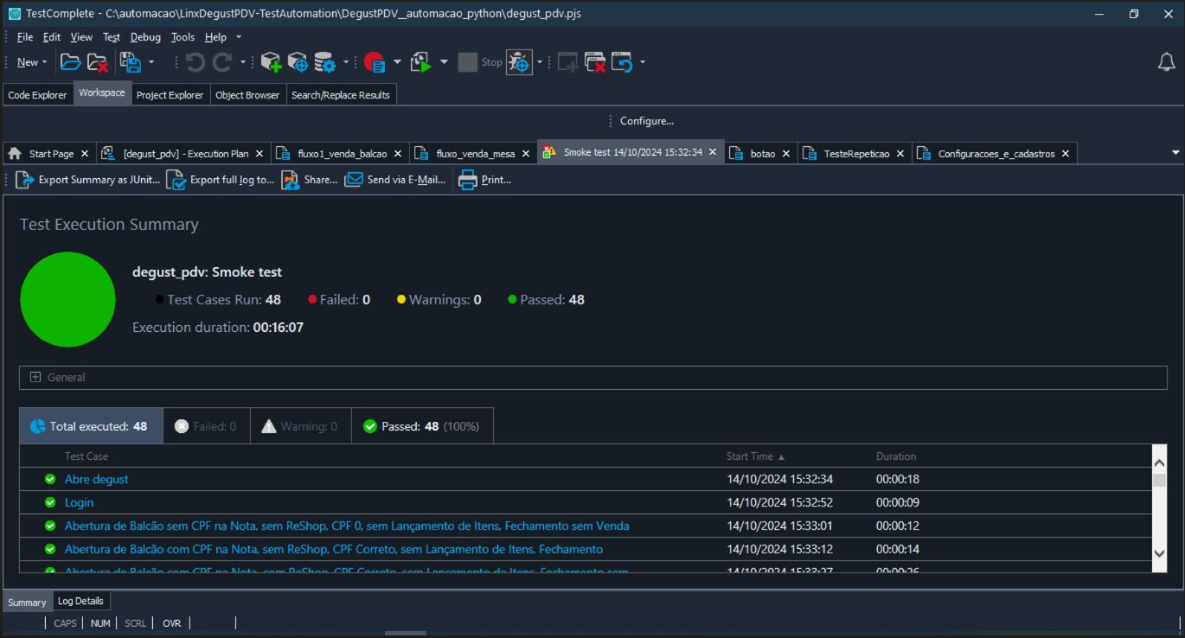Sort by the Start Time column header
The height and width of the screenshot is (638, 1185).
pos(750,456)
